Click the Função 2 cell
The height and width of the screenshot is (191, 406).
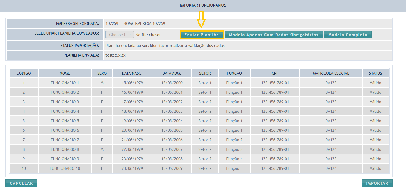tap(234, 140)
